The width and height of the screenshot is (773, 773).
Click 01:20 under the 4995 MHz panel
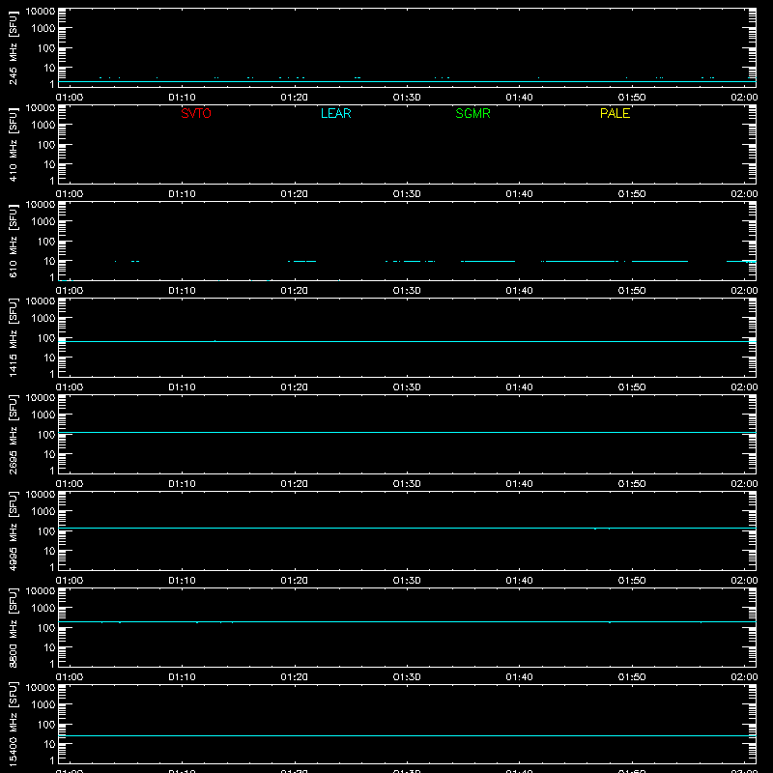point(295,581)
